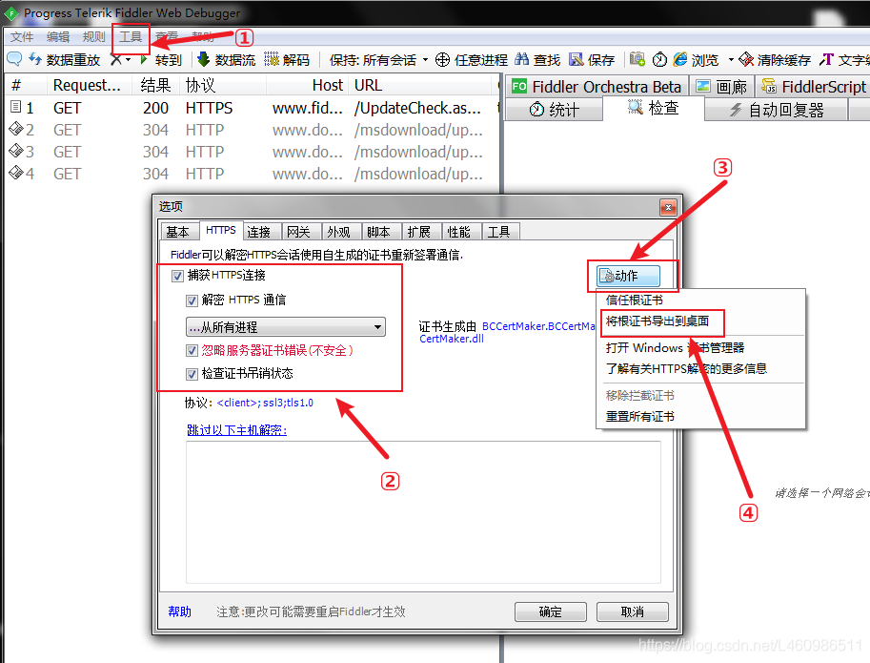
Task: Open the 文件 menu
Action: pyautogui.click(x=22, y=36)
